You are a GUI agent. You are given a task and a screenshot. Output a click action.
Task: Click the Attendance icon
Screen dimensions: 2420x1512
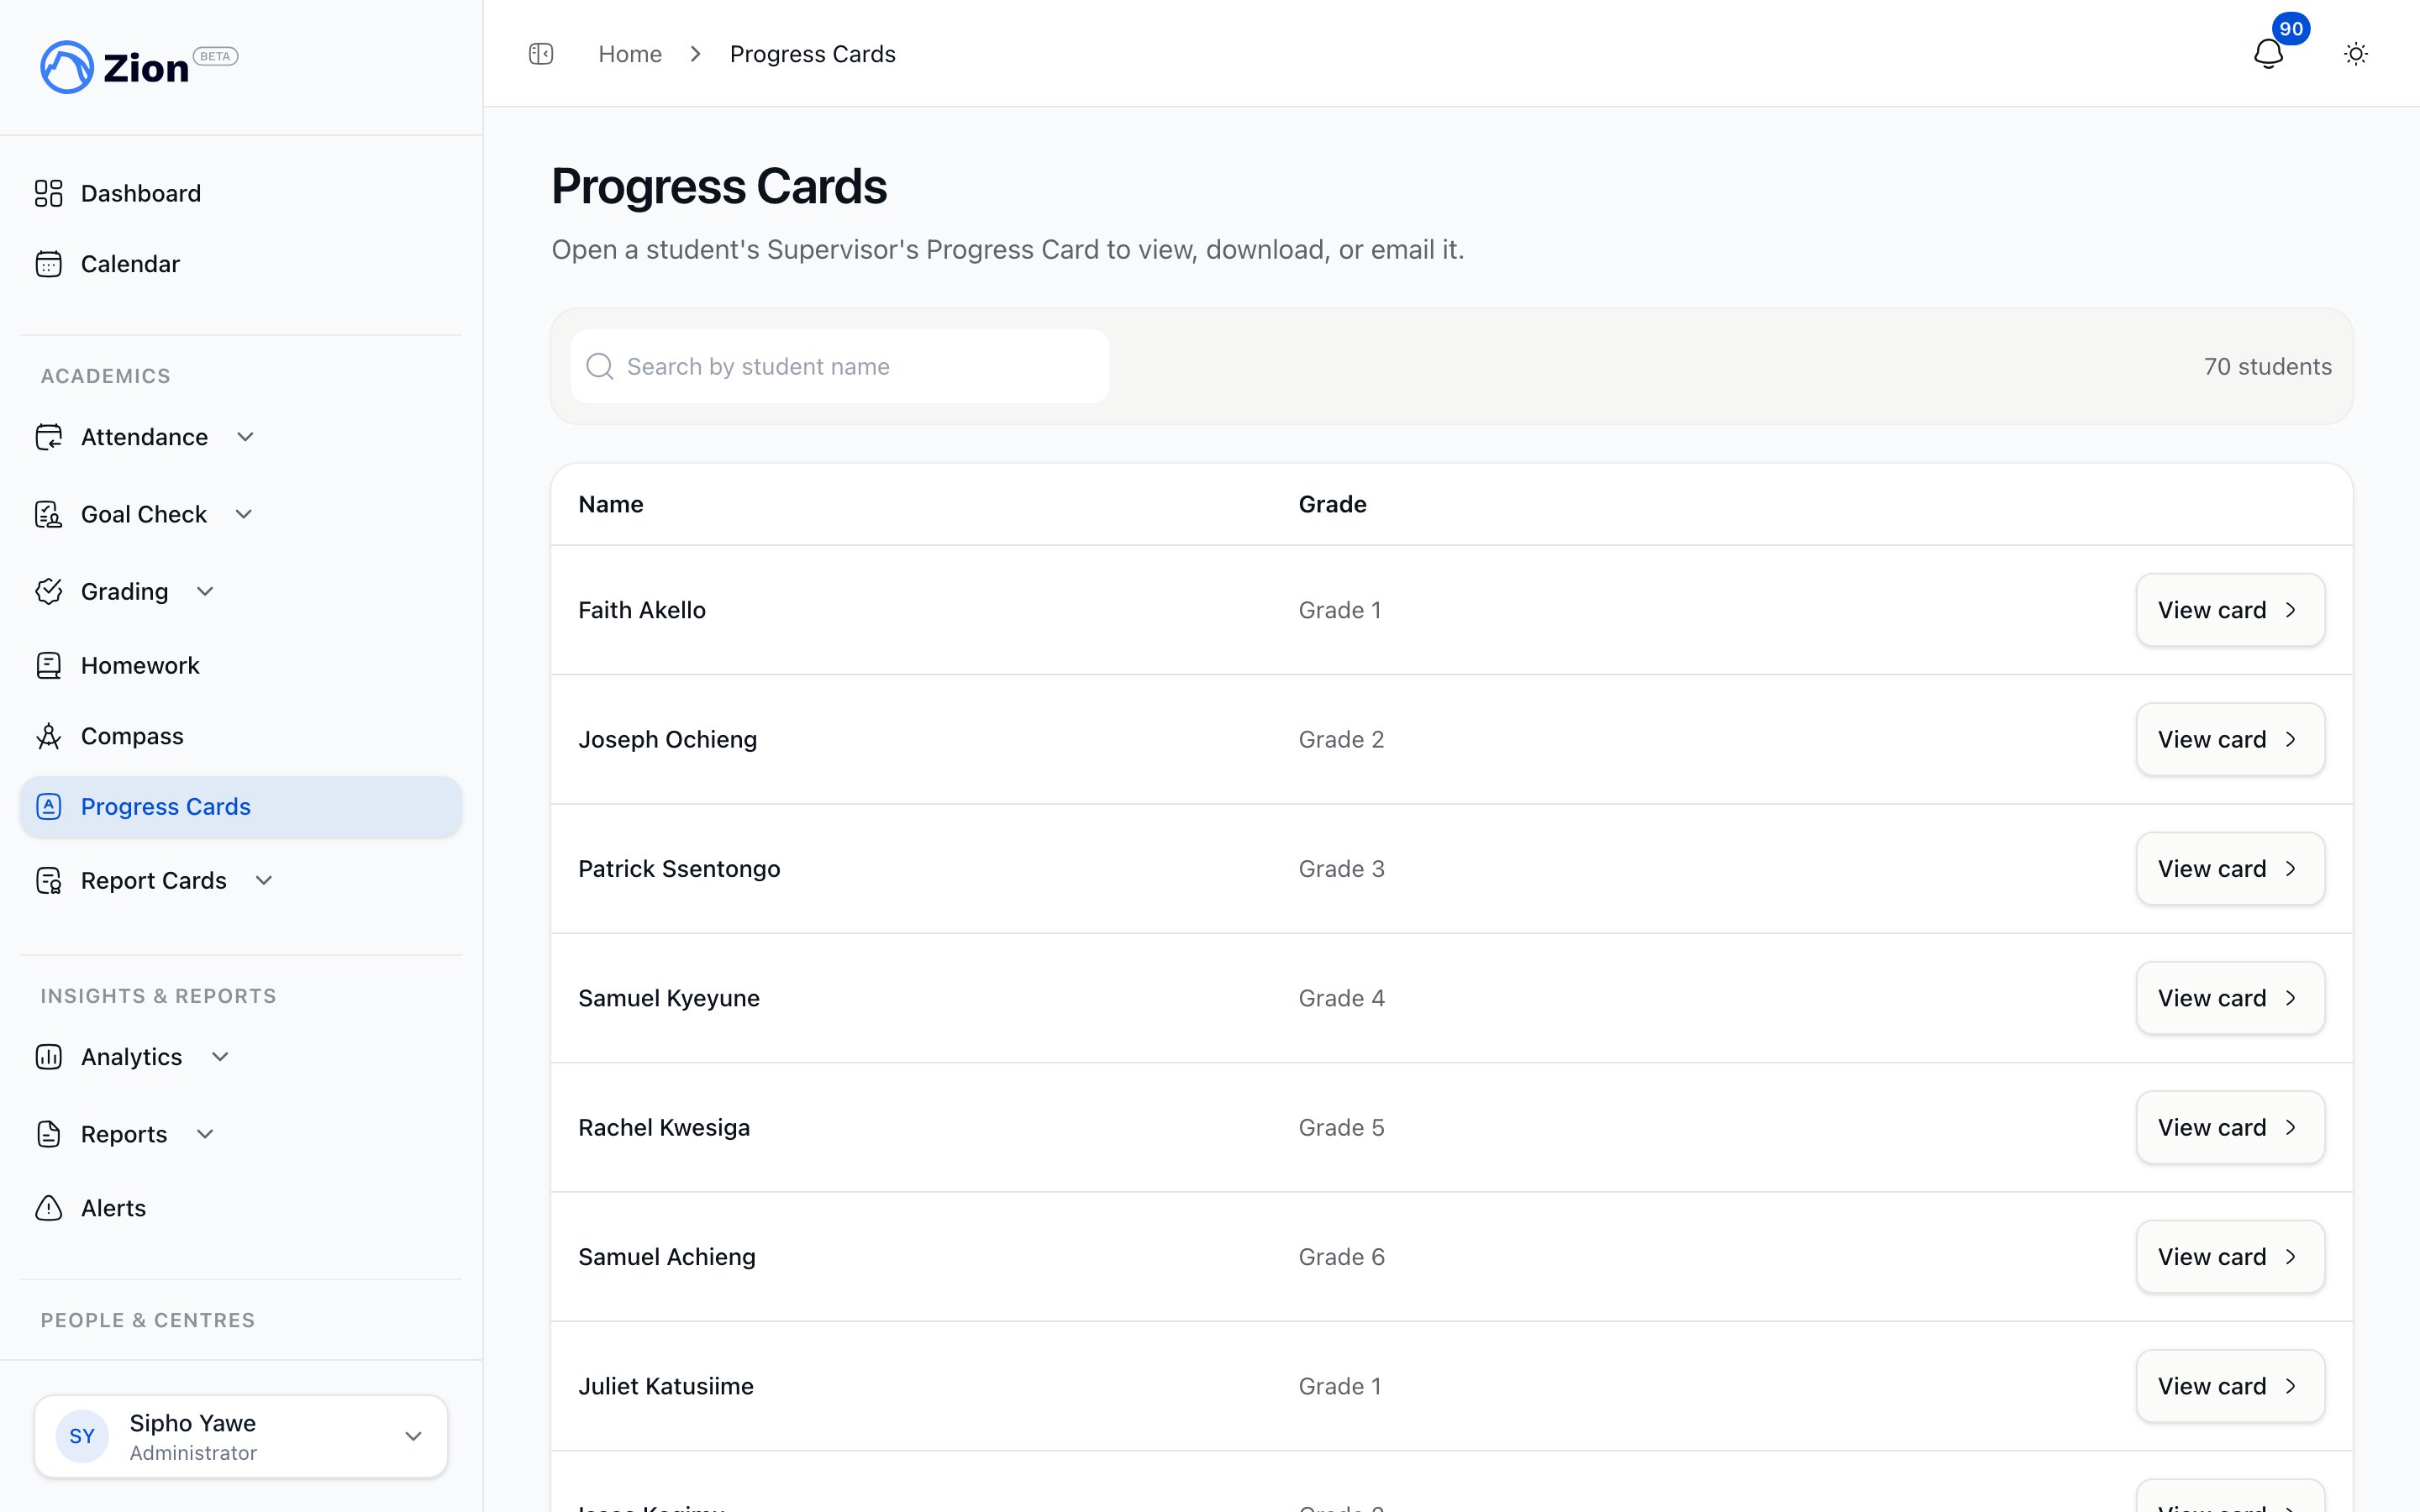point(49,437)
